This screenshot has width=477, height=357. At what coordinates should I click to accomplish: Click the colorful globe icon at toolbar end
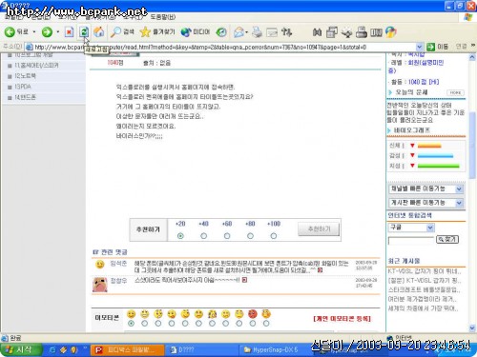point(391,31)
